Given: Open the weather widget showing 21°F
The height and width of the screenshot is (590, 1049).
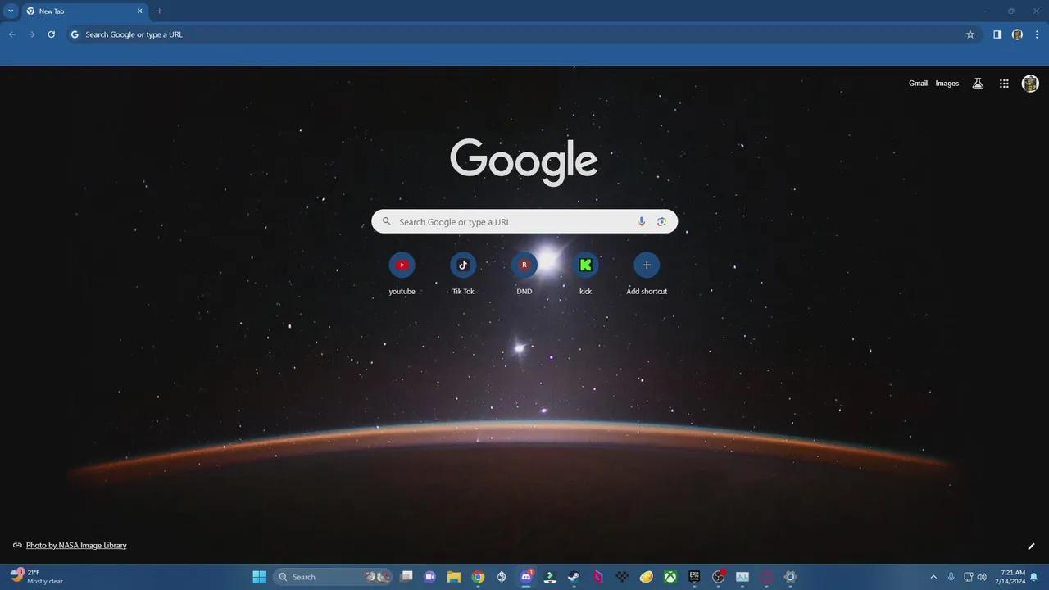Looking at the screenshot, I should point(37,577).
